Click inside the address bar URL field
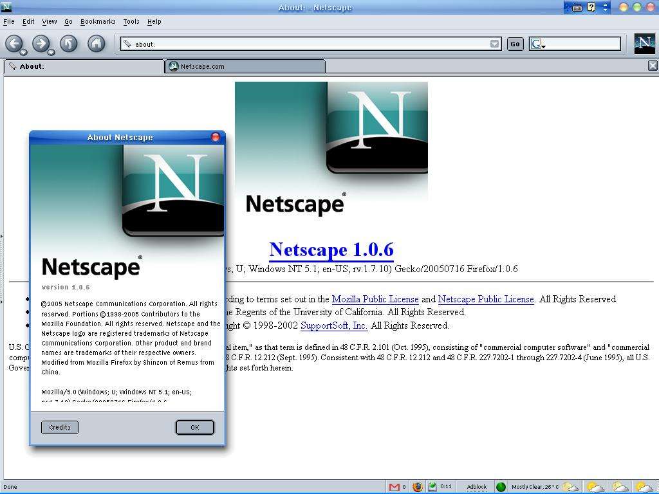 tap(309, 44)
